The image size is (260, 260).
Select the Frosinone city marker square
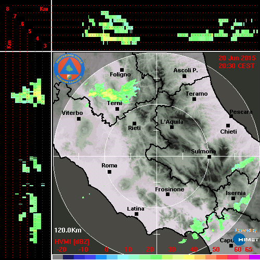pos(167,194)
